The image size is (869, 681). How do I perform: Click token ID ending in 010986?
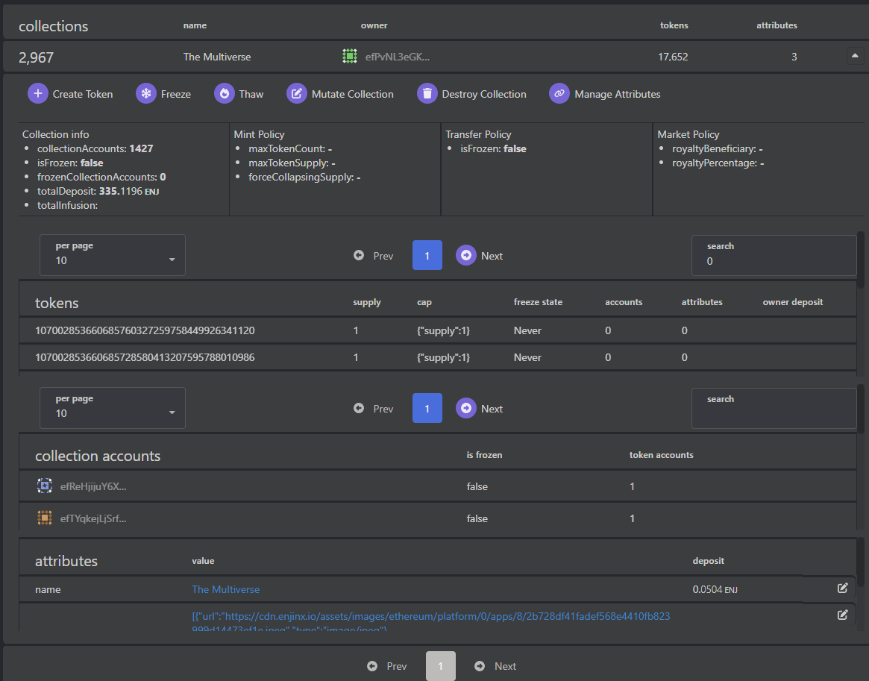click(145, 357)
